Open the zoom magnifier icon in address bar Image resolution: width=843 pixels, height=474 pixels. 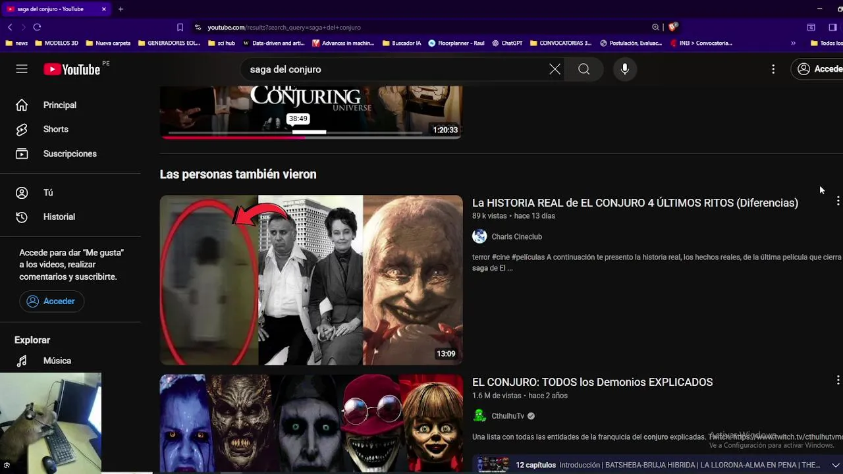pos(655,27)
